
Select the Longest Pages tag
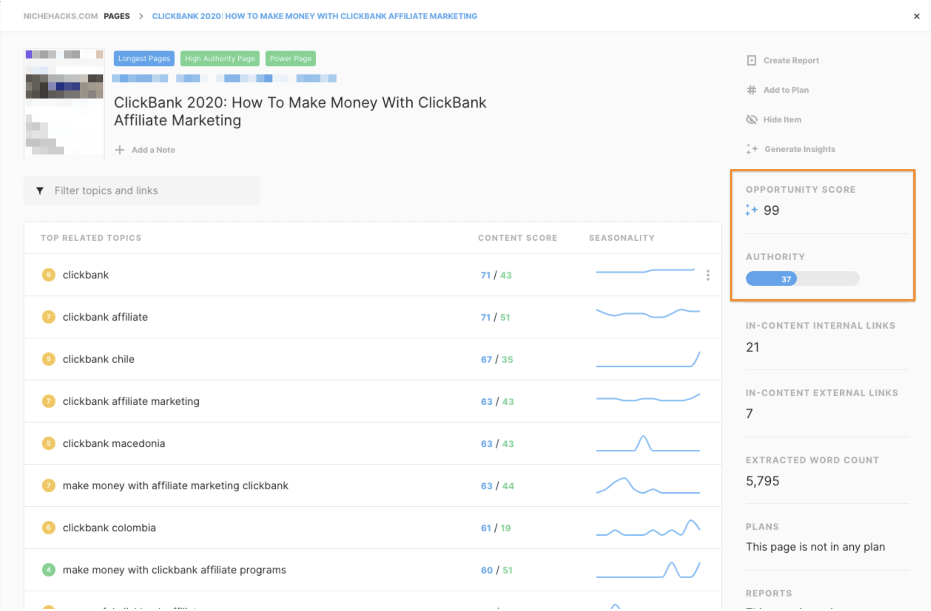144,59
